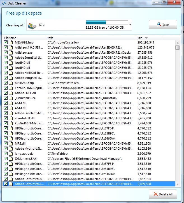This screenshot has height=203, width=184.
Task: Click the scrollbar down arrow
Action: [x=178, y=184]
